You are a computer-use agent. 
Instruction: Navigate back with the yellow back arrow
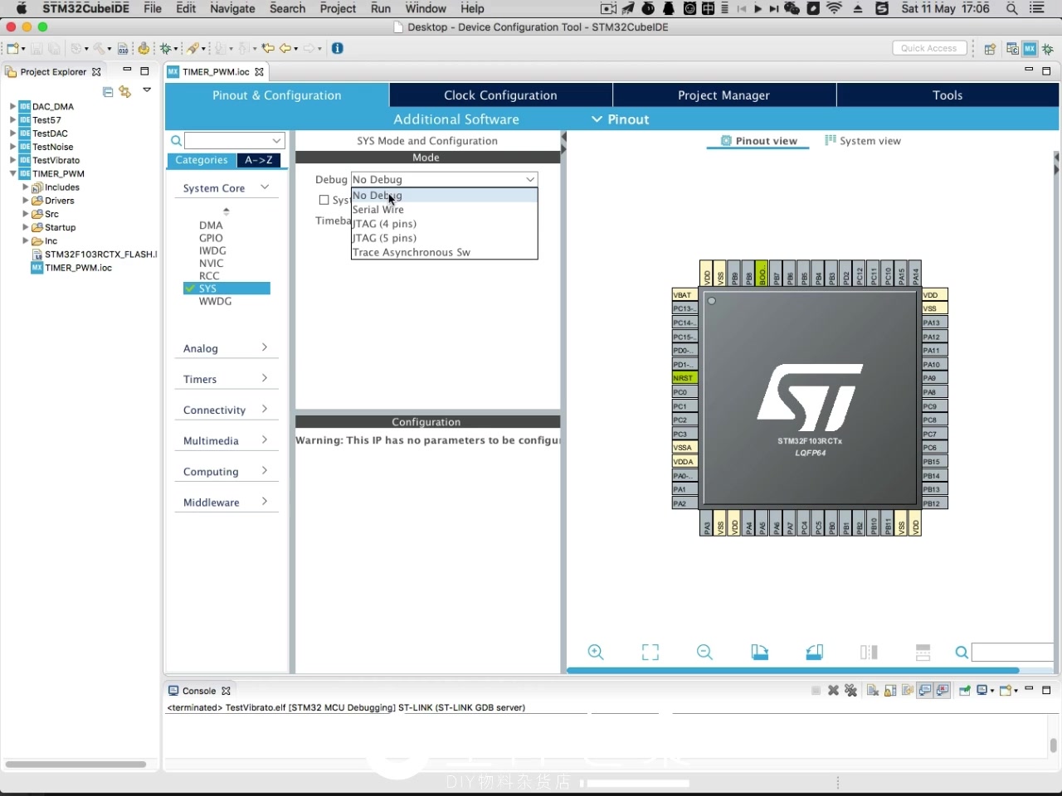click(x=285, y=49)
